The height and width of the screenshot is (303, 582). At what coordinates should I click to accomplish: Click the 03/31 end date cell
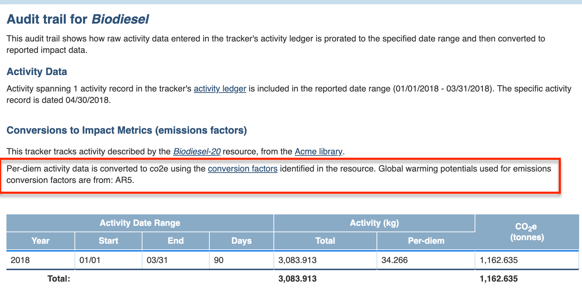157,260
